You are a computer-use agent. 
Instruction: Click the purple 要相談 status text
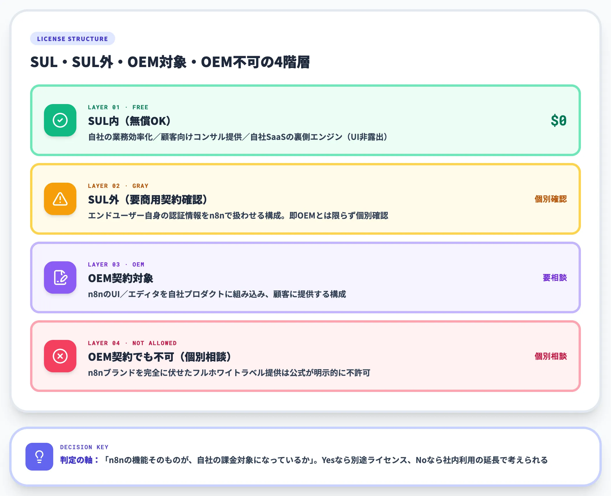[555, 277]
